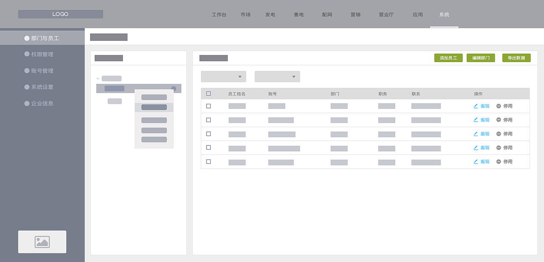Open the 营业厅 top navigation tab
Screen dimensions: 544x262
(386, 14)
